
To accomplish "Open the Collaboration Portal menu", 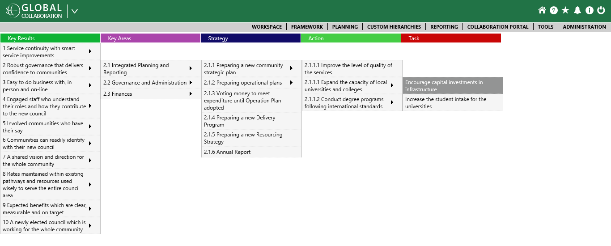I will click(497, 27).
